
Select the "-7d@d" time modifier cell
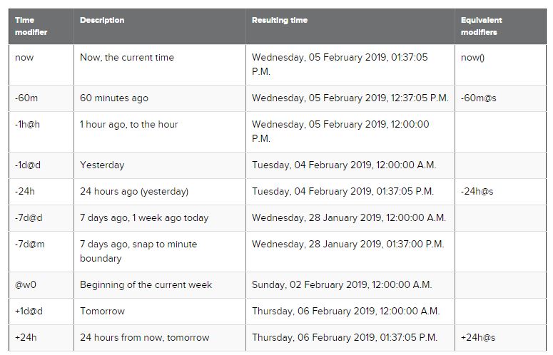[x=29, y=218]
